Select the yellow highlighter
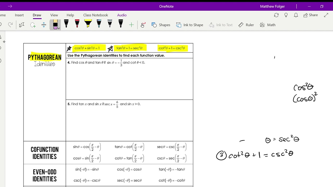 (88, 24)
